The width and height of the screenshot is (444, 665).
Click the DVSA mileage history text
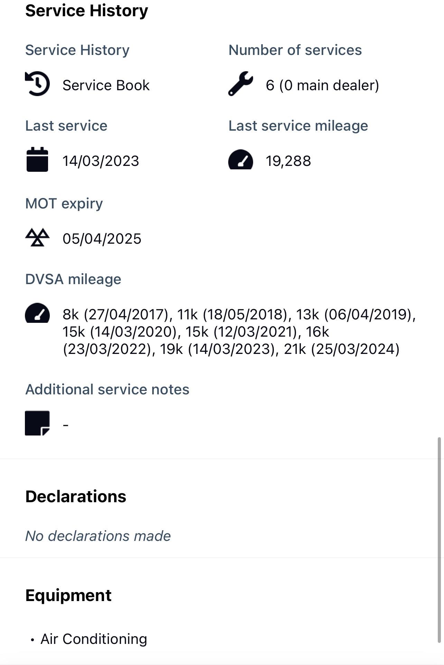click(x=239, y=332)
